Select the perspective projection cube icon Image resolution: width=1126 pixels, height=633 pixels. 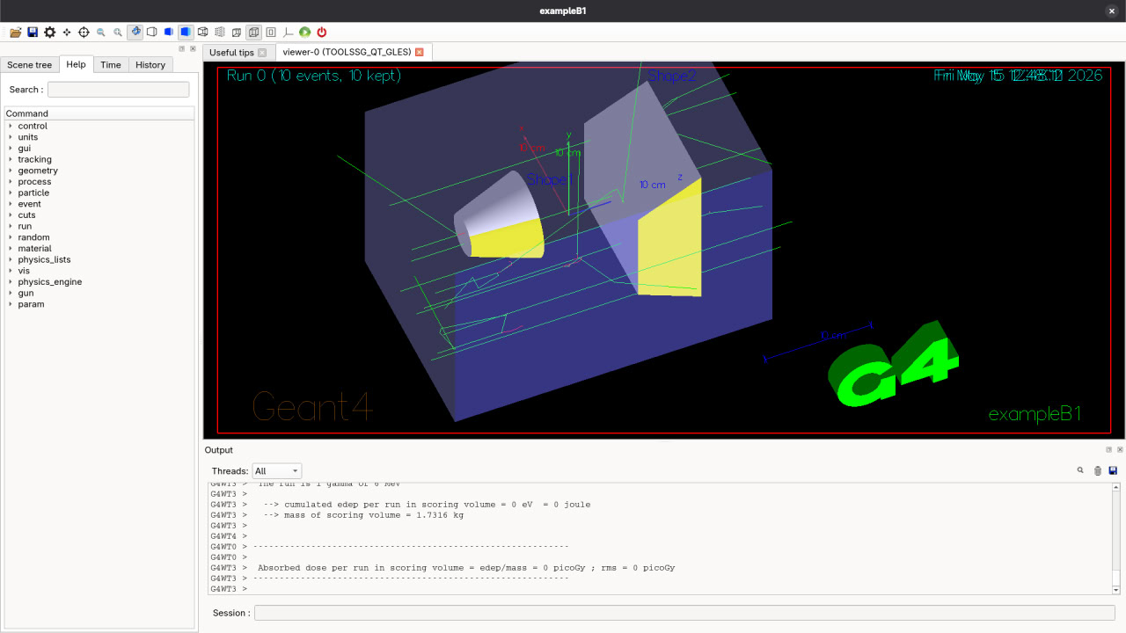click(x=237, y=33)
